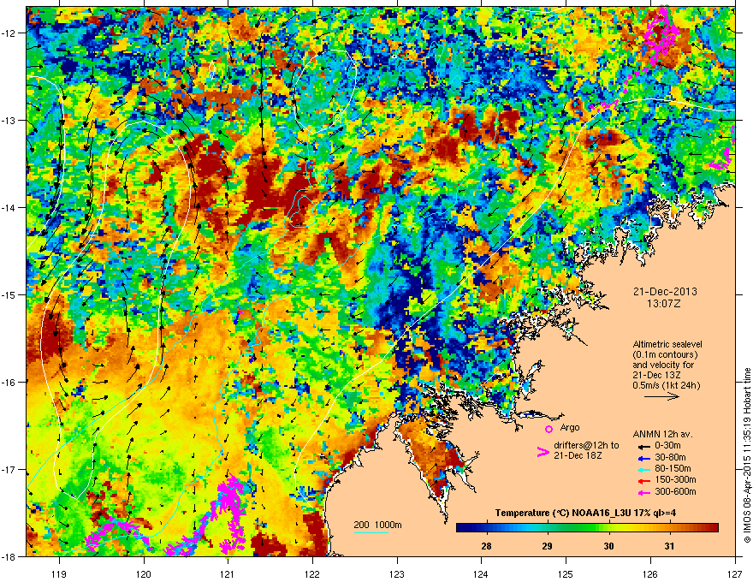Click the magenta 300-600m arrow legend icon
Screen dimensions: 753x582
tap(643, 492)
